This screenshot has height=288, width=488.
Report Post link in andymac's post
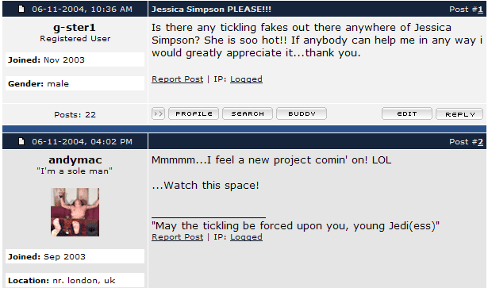tap(178, 237)
